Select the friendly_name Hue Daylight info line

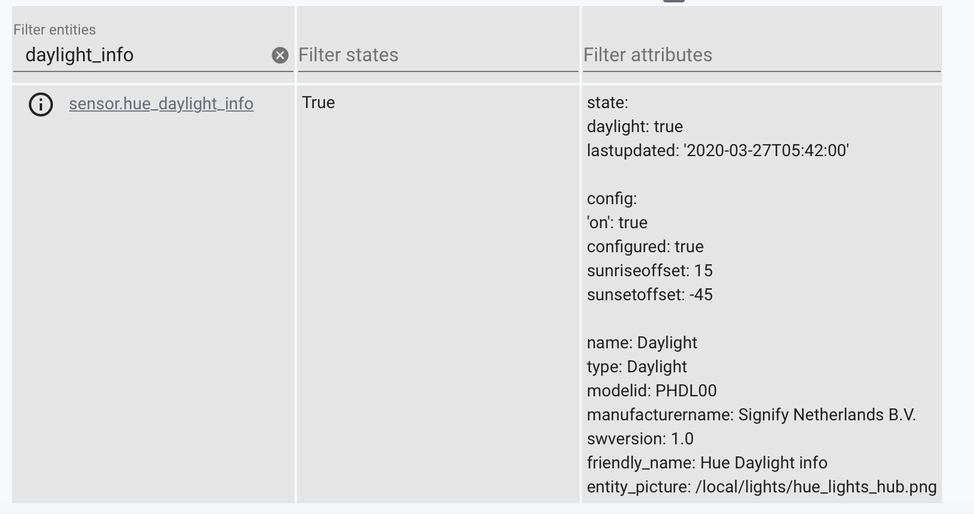tap(707, 463)
